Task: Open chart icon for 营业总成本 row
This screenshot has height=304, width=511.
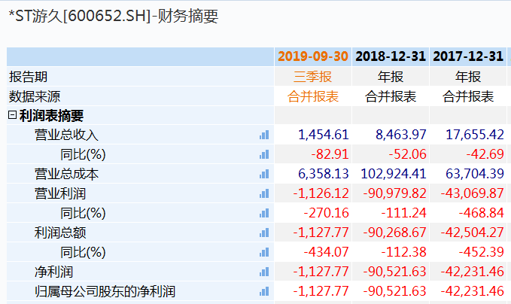Action: [264, 174]
